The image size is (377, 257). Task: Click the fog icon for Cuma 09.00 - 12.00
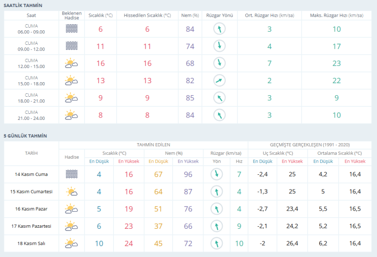click(x=71, y=46)
